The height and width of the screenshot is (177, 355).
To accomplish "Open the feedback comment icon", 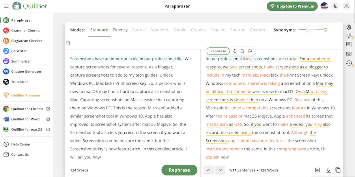I will pos(349,45).
